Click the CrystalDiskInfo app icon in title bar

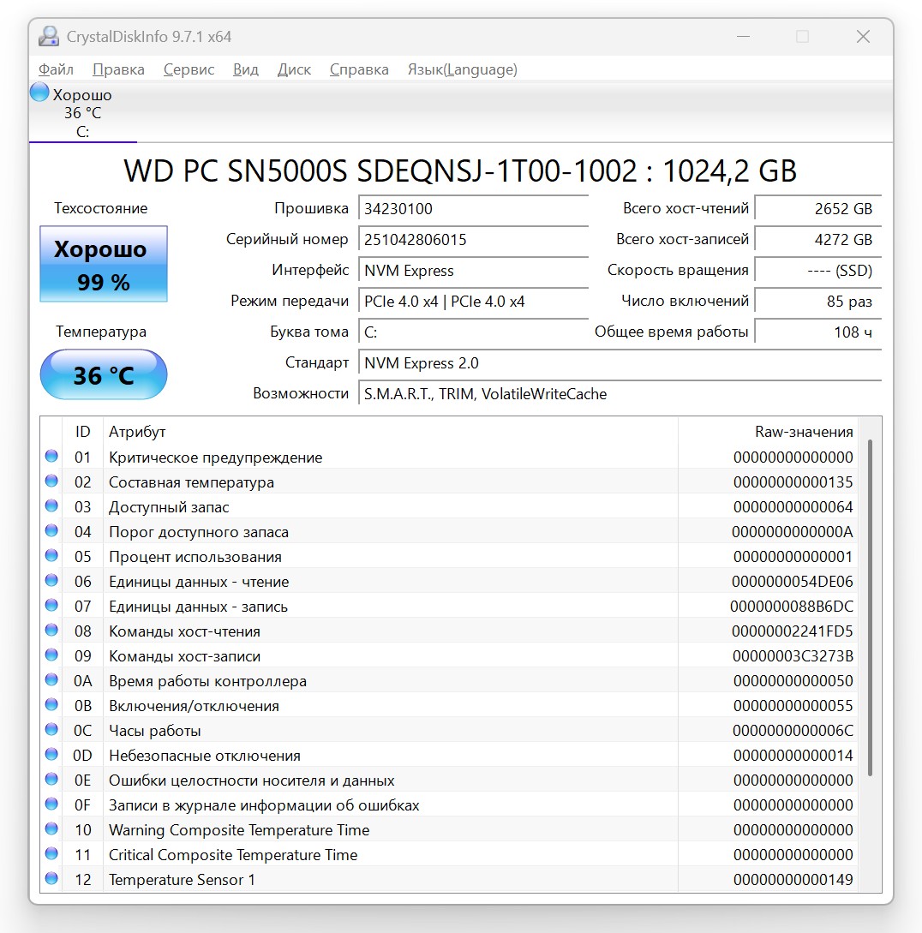[49, 36]
